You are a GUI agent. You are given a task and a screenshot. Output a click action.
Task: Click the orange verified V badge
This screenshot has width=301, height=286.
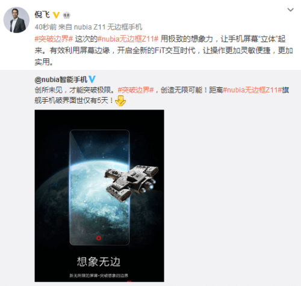click(56, 15)
